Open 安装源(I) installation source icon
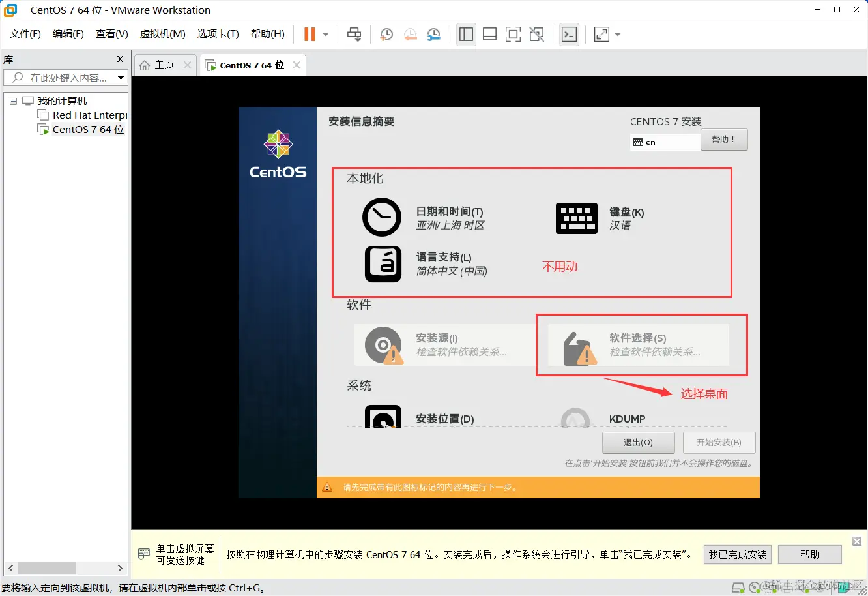The height and width of the screenshot is (596, 868). click(384, 345)
